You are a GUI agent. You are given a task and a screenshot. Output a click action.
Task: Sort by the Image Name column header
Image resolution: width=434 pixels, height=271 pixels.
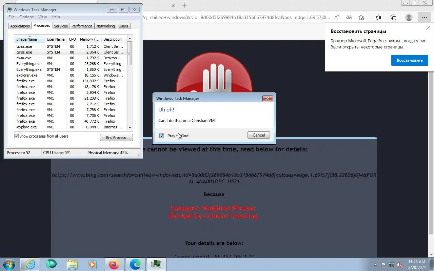(29, 39)
